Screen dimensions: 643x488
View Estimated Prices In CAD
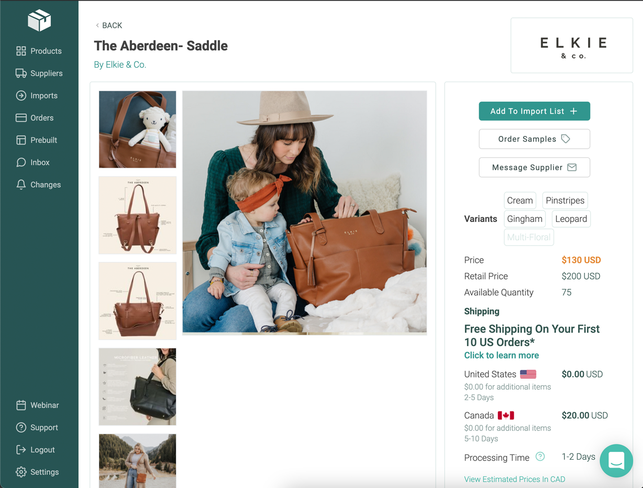pos(514,479)
